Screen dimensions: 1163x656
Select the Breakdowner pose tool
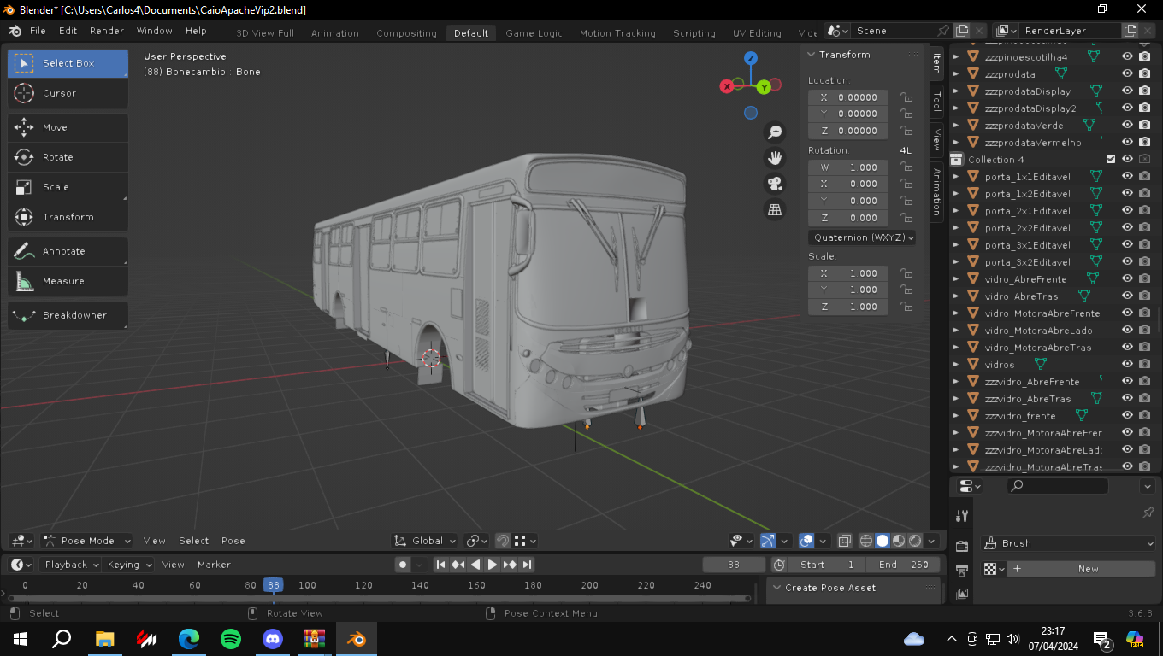click(x=68, y=315)
